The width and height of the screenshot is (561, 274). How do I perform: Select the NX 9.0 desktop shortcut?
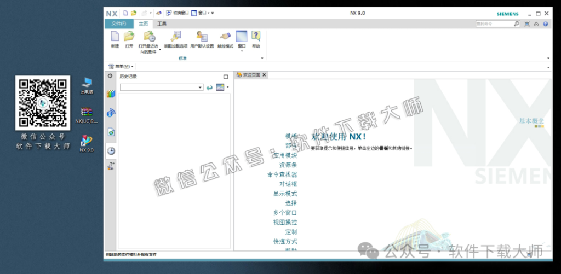coord(86,144)
